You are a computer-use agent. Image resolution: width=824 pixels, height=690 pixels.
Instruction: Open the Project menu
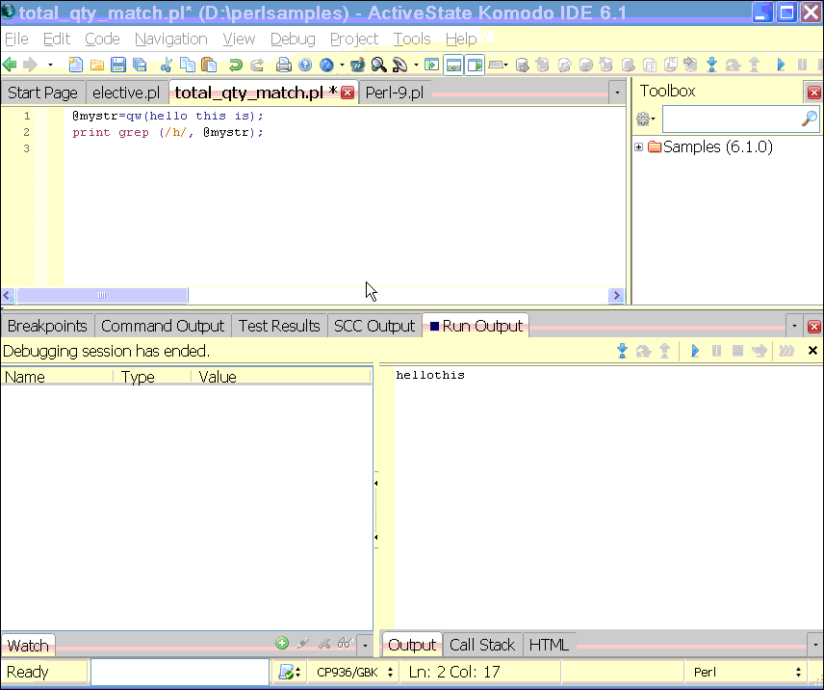(x=353, y=39)
